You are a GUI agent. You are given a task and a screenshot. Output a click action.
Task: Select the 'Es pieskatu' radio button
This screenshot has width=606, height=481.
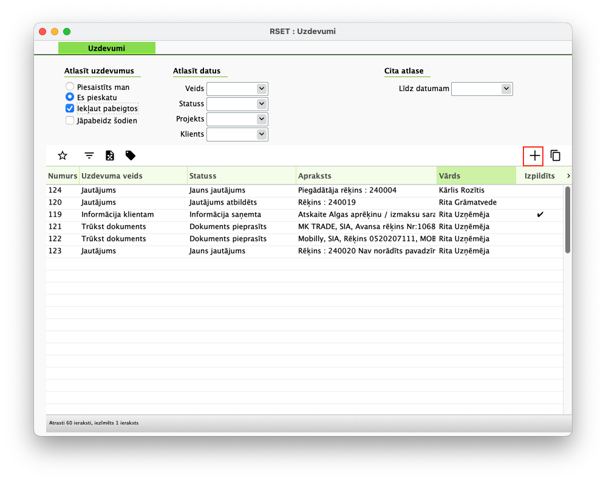pyautogui.click(x=70, y=97)
